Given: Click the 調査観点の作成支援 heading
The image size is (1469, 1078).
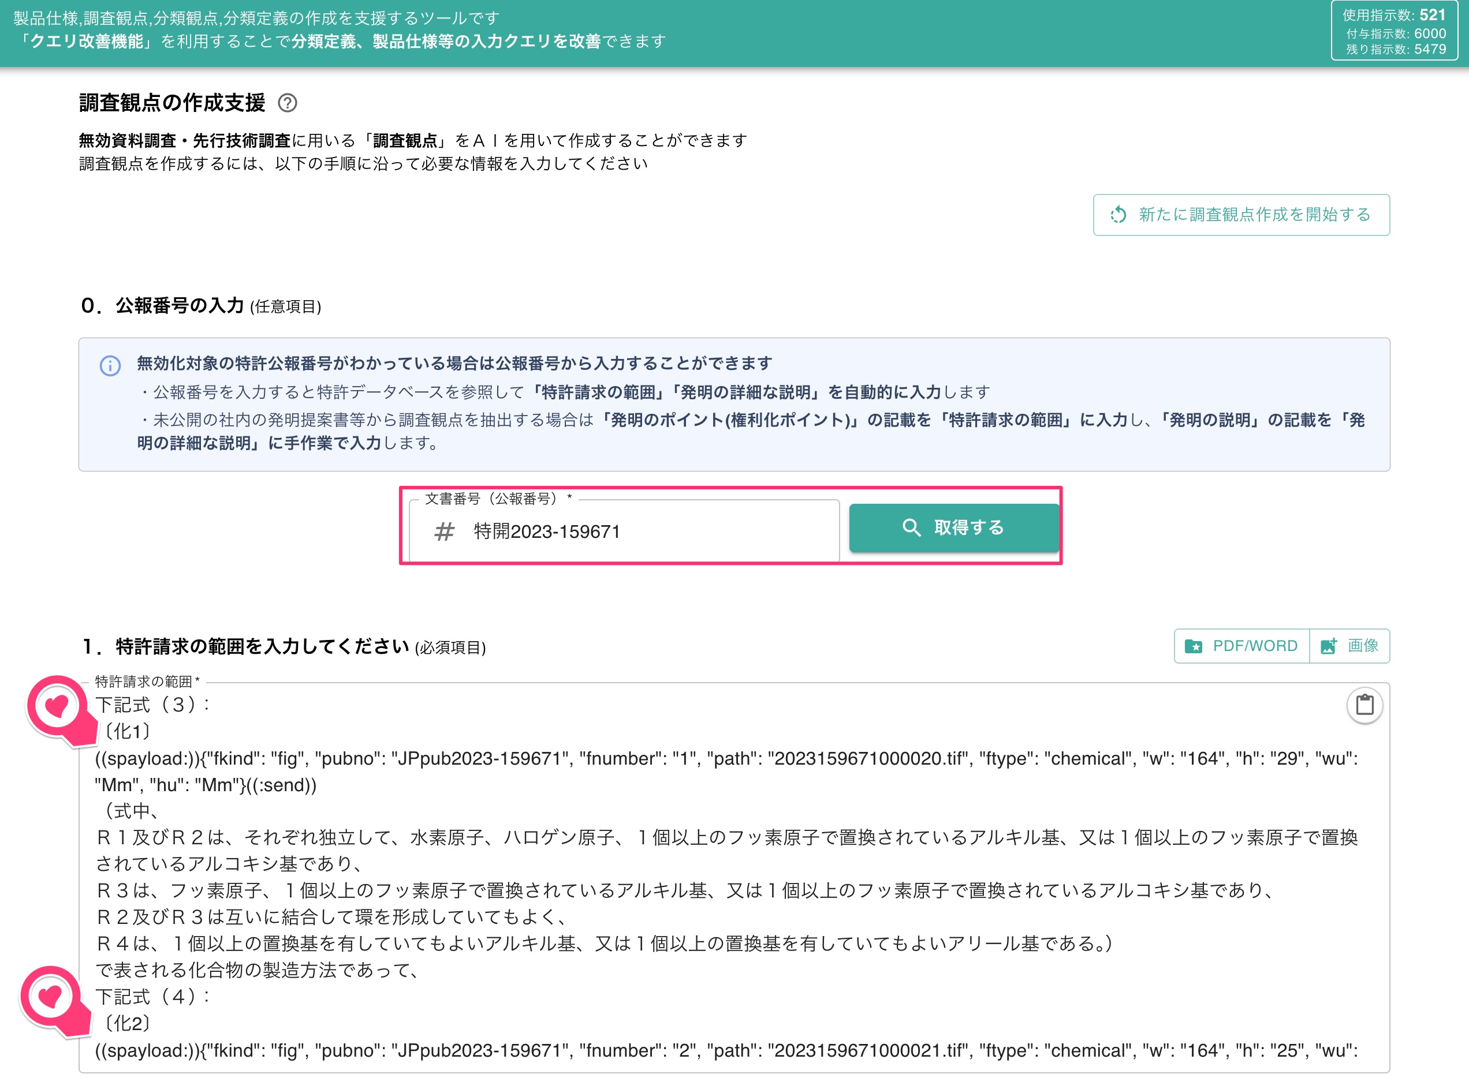Looking at the screenshot, I should tap(171, 103).
